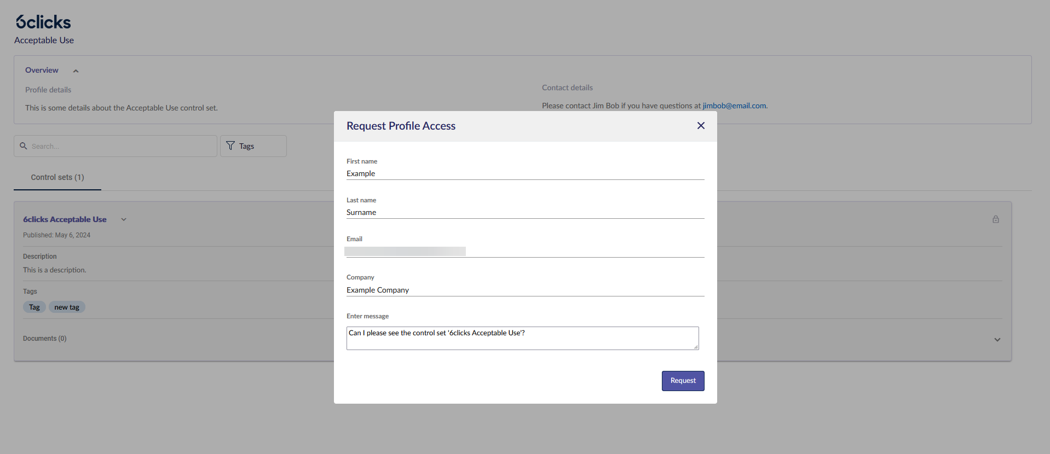
Task: Select the 'new tag' chip
Action: 67,307
